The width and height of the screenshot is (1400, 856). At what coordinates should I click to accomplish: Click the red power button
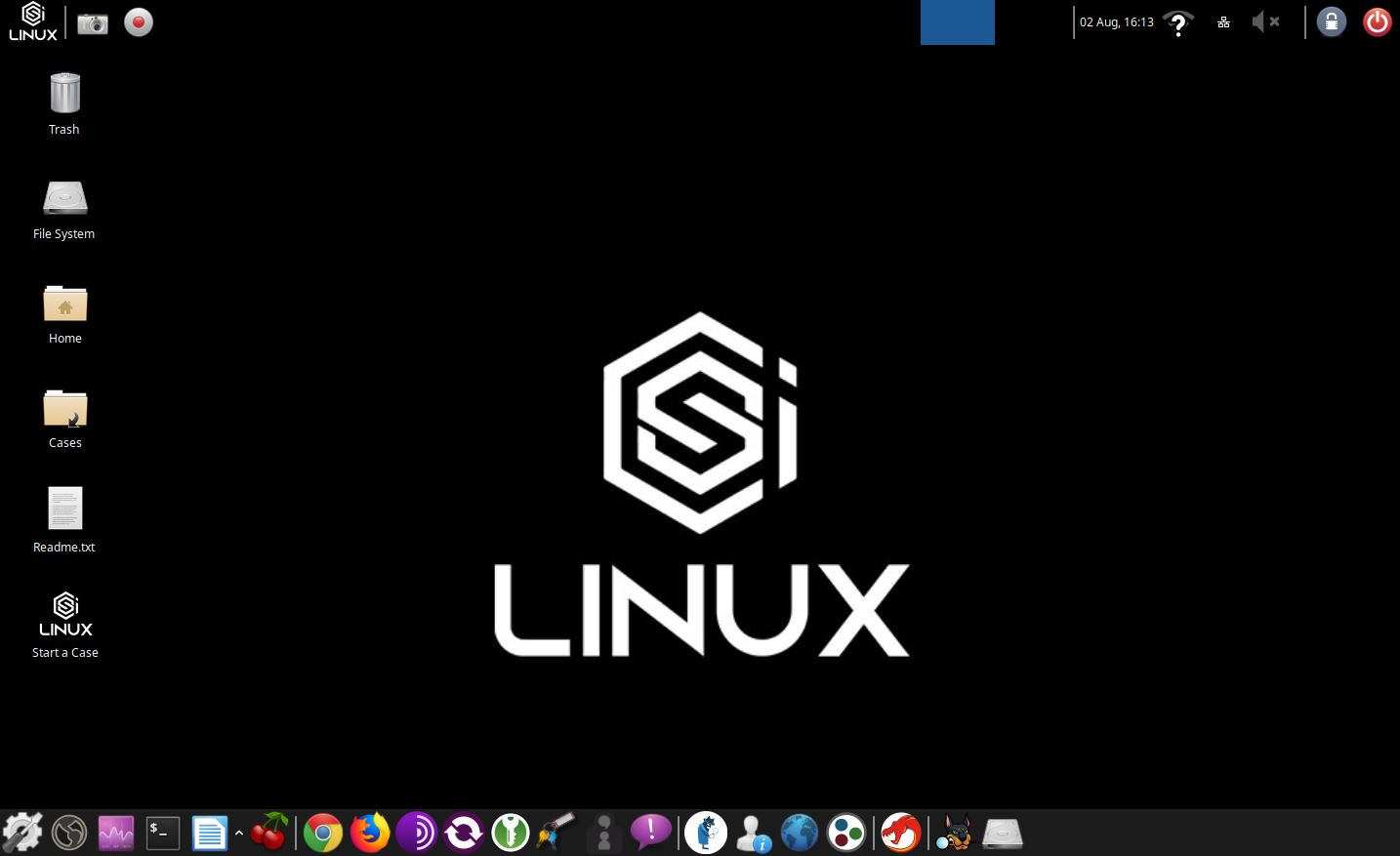point(1377,21)
